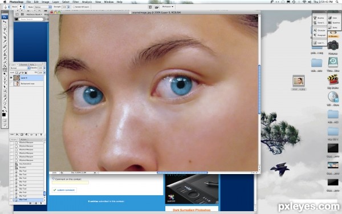
Task: Switch to the Actions tab
Action: tap(23, 139)
